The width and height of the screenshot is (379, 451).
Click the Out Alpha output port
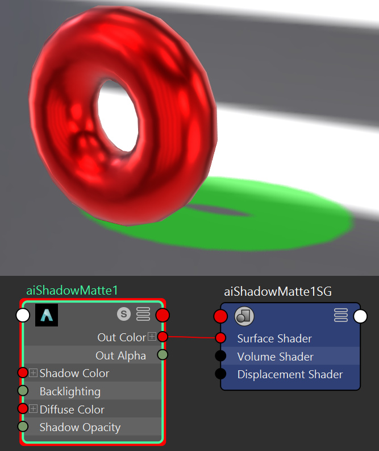[163, 355]
